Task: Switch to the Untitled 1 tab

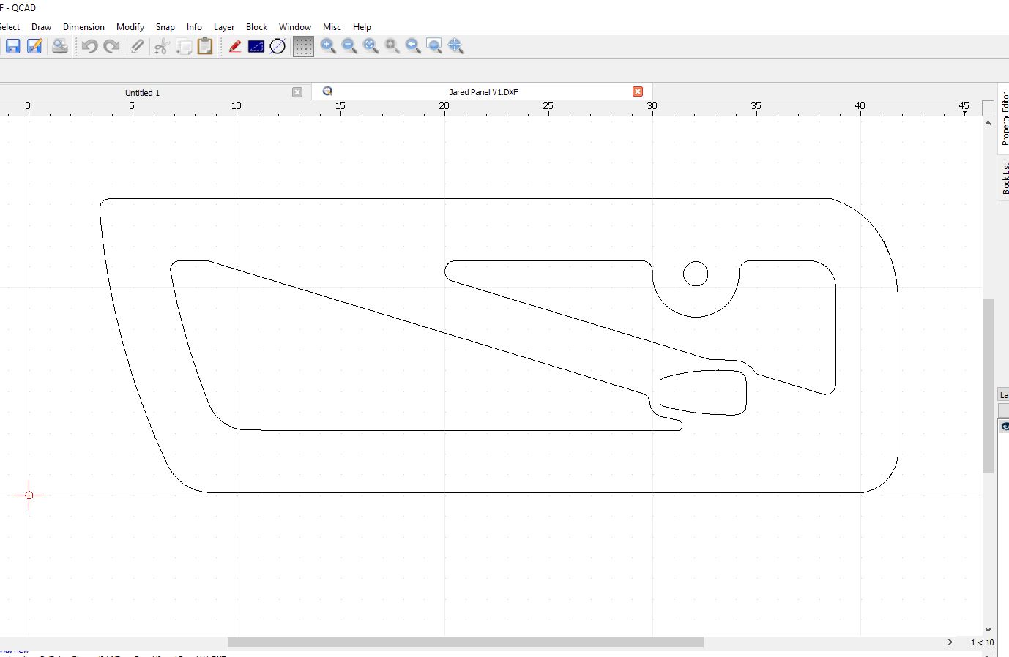Action: tap(142, 93)
